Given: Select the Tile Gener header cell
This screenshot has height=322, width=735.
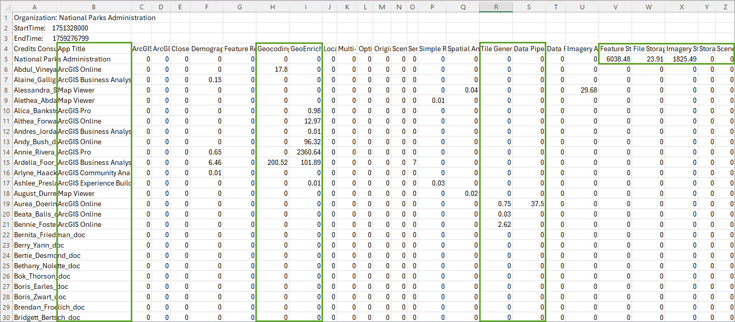Looking at the screenshot, I should pos(496,49).
